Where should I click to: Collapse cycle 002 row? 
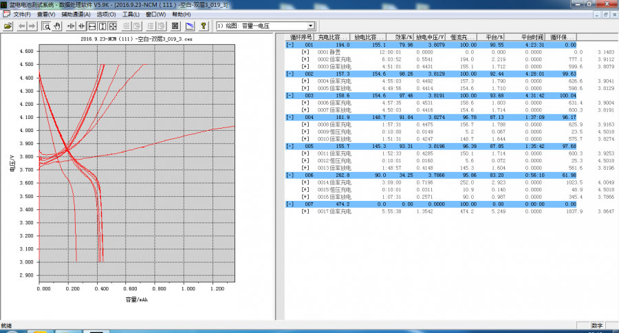pos(290,74)
